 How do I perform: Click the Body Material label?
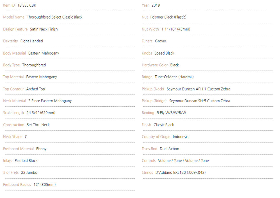click(x=15, y=53)
